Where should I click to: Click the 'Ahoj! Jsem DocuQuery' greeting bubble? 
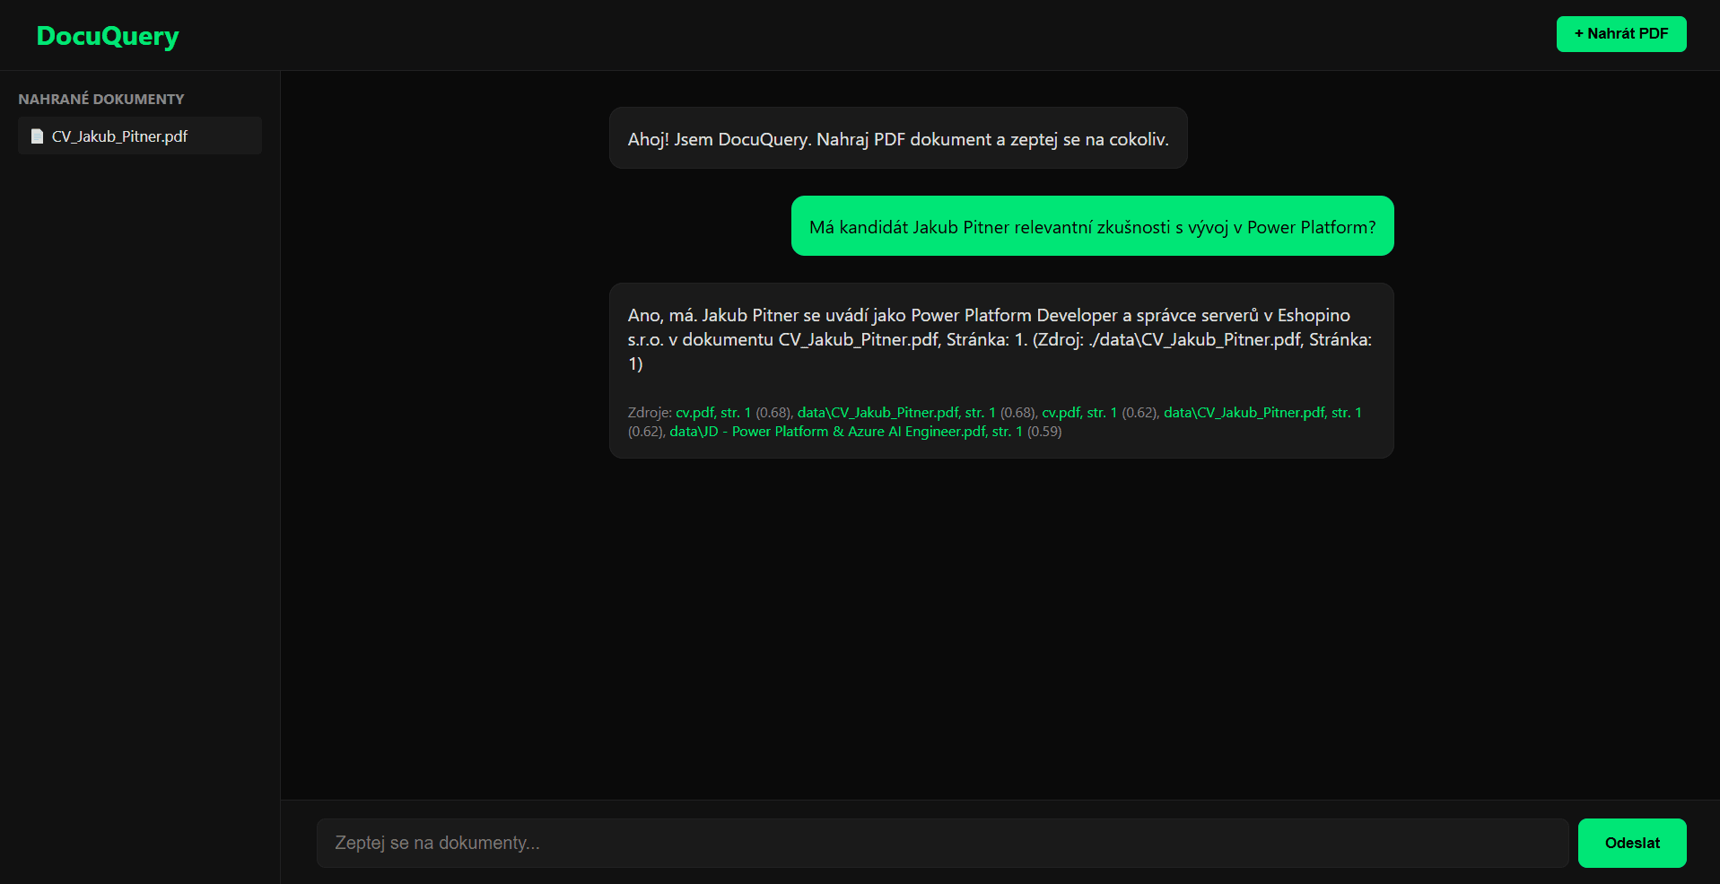(898, 138)
